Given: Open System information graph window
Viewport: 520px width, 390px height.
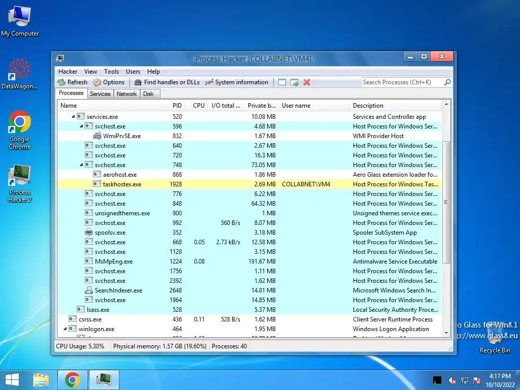Looking at the screenshot, I should (x=237, y=82).
